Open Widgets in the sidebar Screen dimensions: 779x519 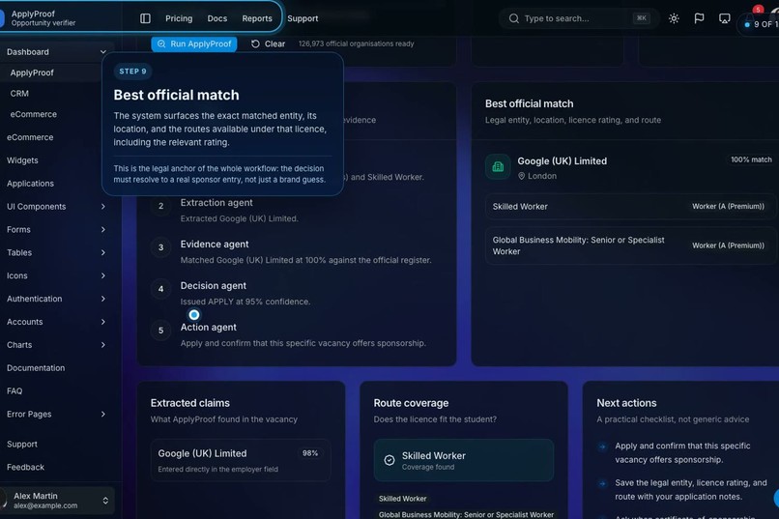click(x=22, y=160)
